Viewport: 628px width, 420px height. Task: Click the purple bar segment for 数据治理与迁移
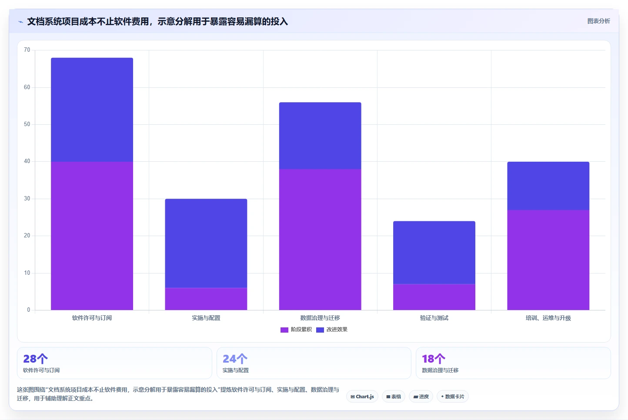(x=320, y=240)
